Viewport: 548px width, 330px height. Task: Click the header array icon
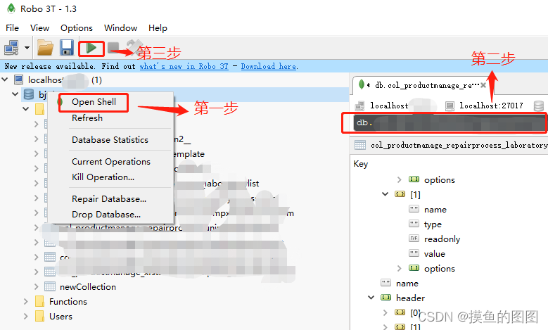point(385,298)
